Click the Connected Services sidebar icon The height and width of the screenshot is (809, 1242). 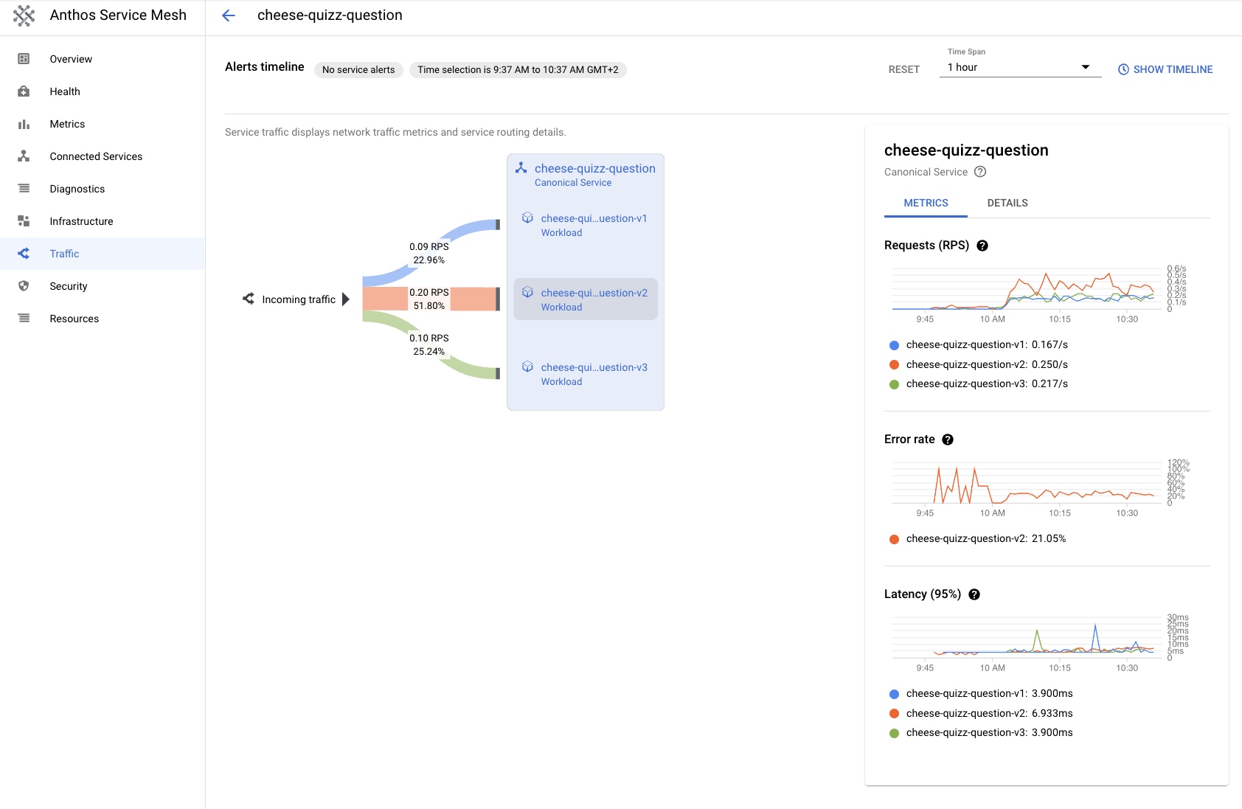pos(24,156)
